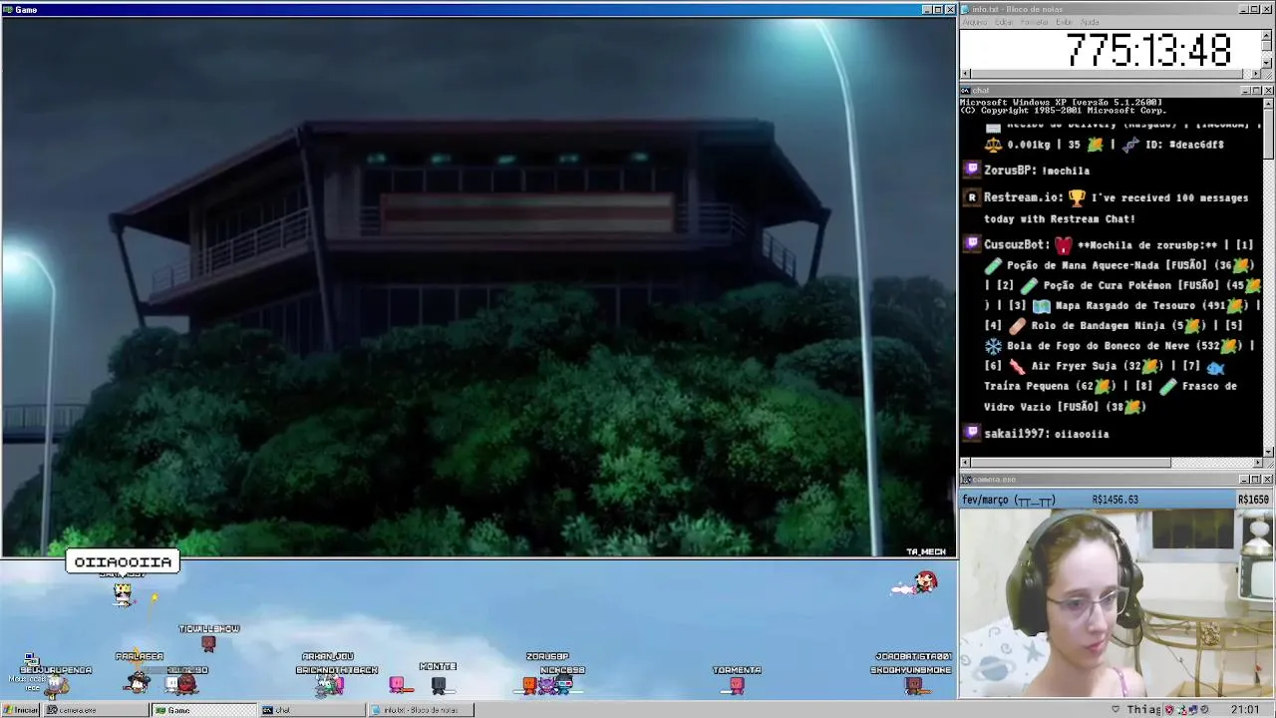
Task: Click chat horizontal scroll left arrow
Action: tap(965, 462)
